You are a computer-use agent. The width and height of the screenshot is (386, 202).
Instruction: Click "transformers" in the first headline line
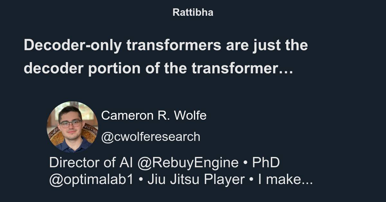click(174, 45)
